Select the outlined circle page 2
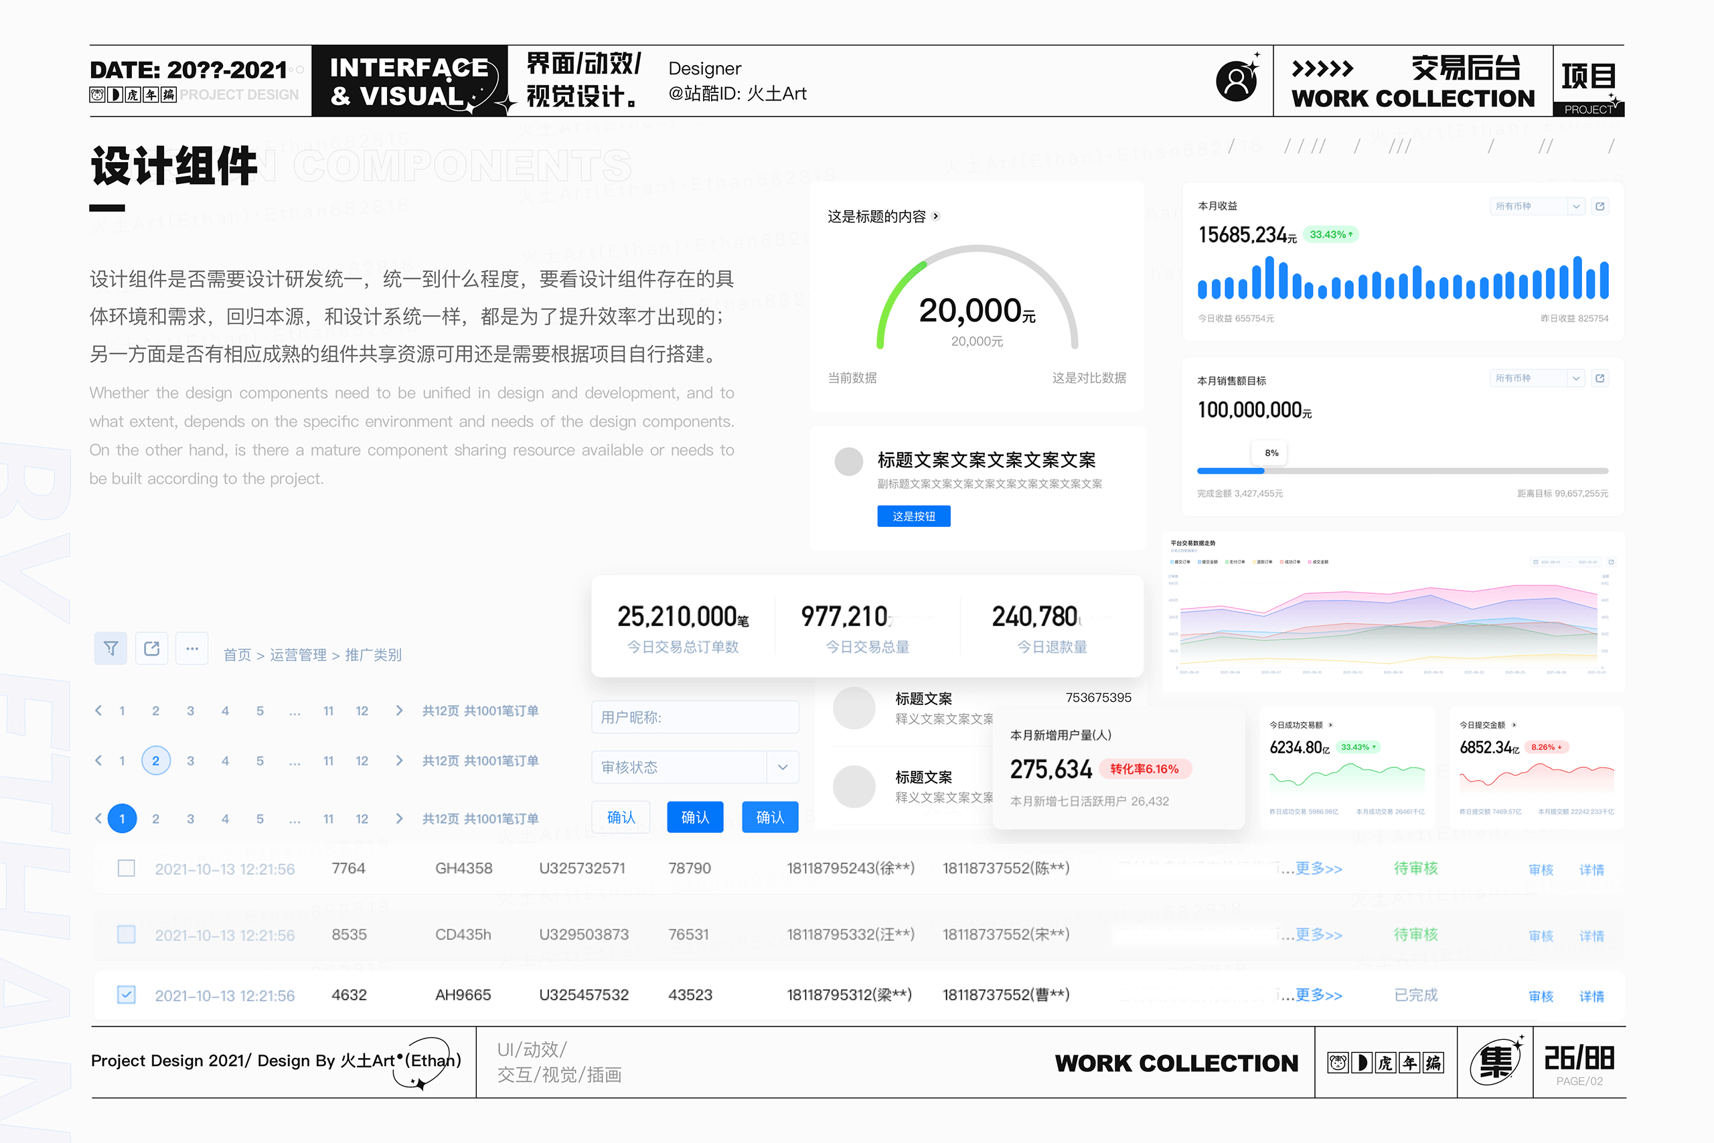 pyautogui.click(x=156, y=760)
